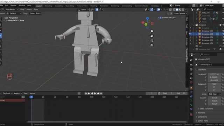The width and height of the screenshot is (224, 126).
Task: Jump to the last frame
Action: coord(101,93)
